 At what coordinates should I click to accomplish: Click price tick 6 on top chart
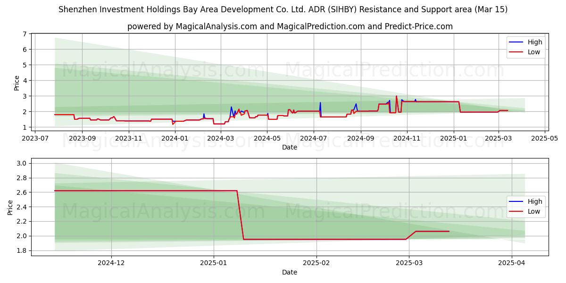[x=24, y=50]
